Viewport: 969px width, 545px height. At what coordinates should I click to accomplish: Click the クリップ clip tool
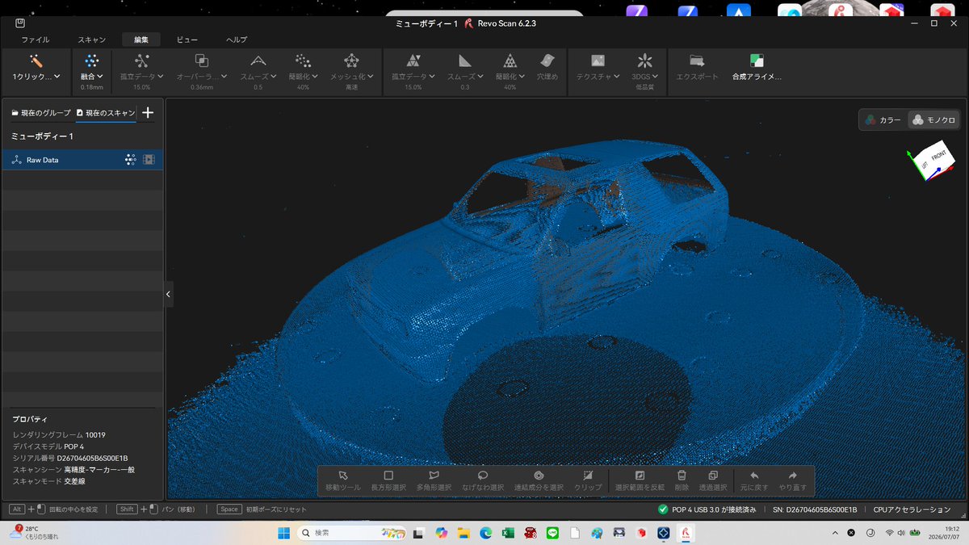tap(588, 476)
